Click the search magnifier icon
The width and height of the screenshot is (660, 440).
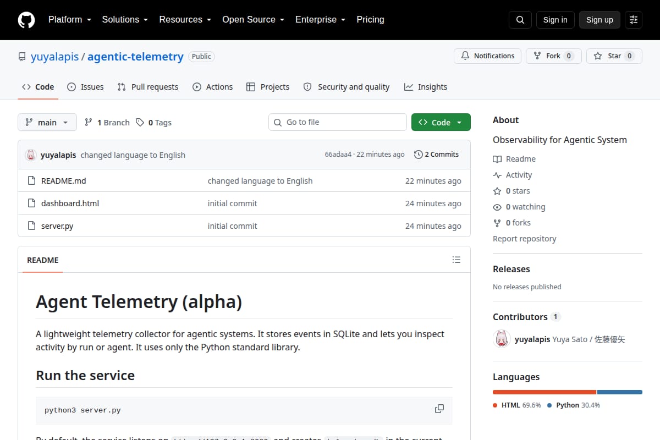tap(520, 20)
